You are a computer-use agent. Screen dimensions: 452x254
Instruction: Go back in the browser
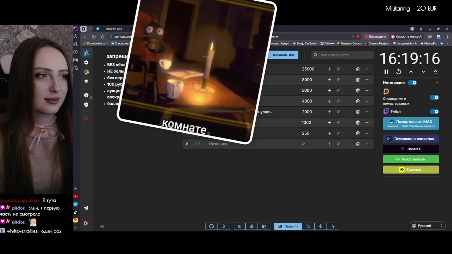click(85, 37)
